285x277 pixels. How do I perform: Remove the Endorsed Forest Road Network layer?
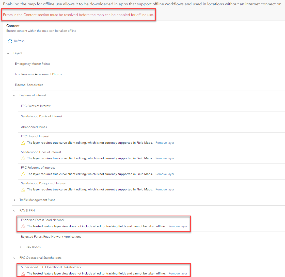pyautogui.click(x=178, y=226)
